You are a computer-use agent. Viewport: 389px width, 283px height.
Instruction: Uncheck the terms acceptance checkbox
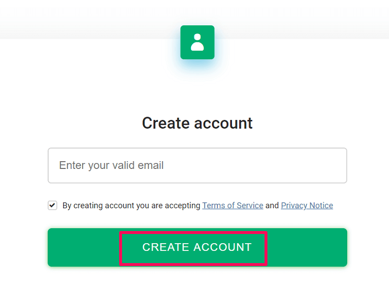coord(53,205)
